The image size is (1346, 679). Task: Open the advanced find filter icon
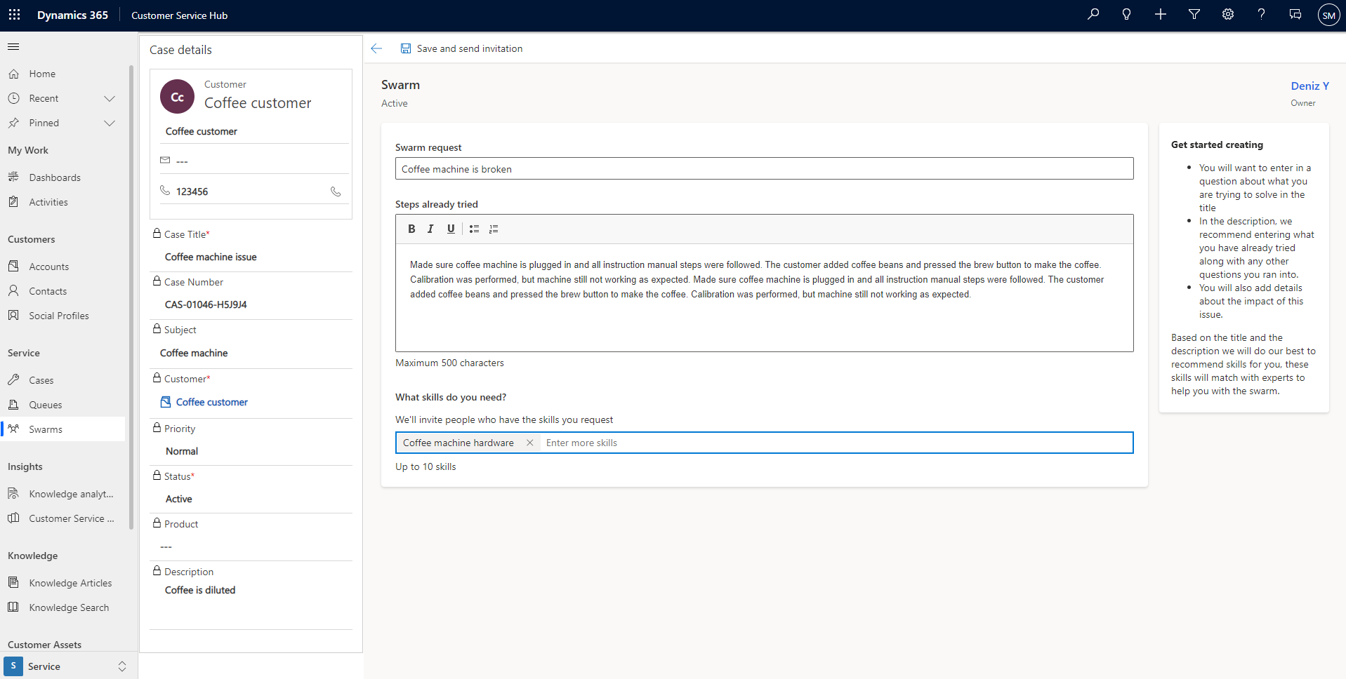click(1194, 14)
